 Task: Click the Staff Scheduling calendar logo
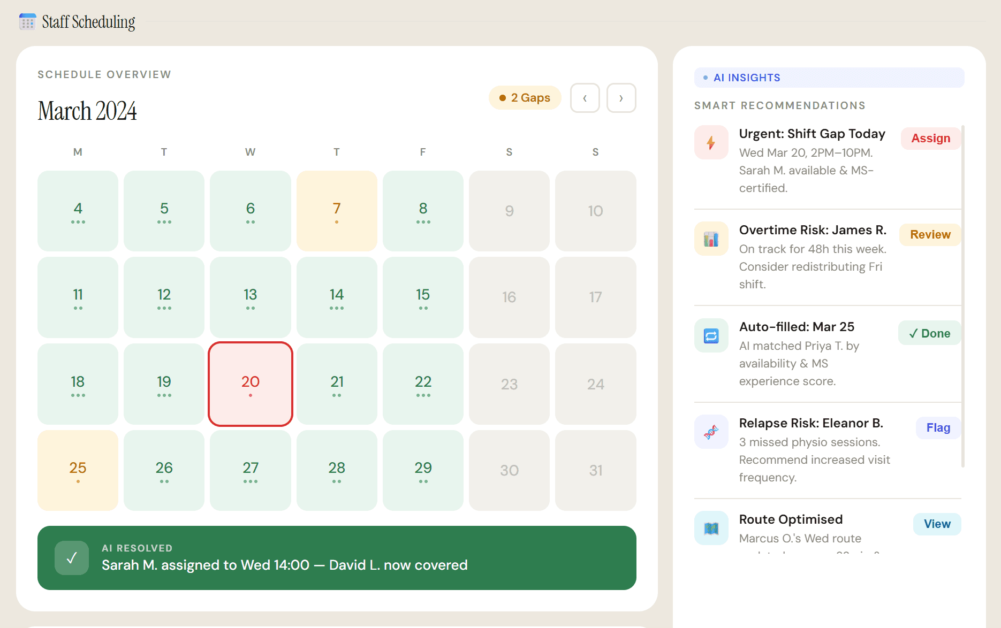point(27,21)
